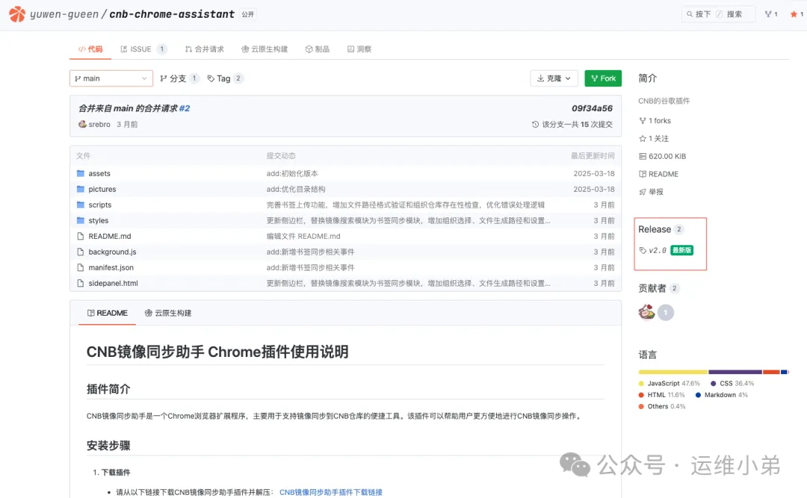
Task: Click 1 关注 star link in sidebar
Action: [654, 138]
